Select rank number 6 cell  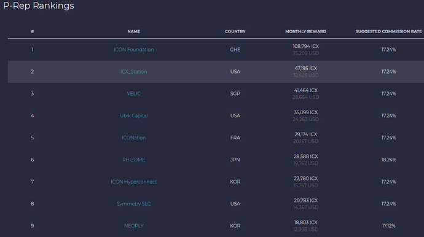coord(33,160)
